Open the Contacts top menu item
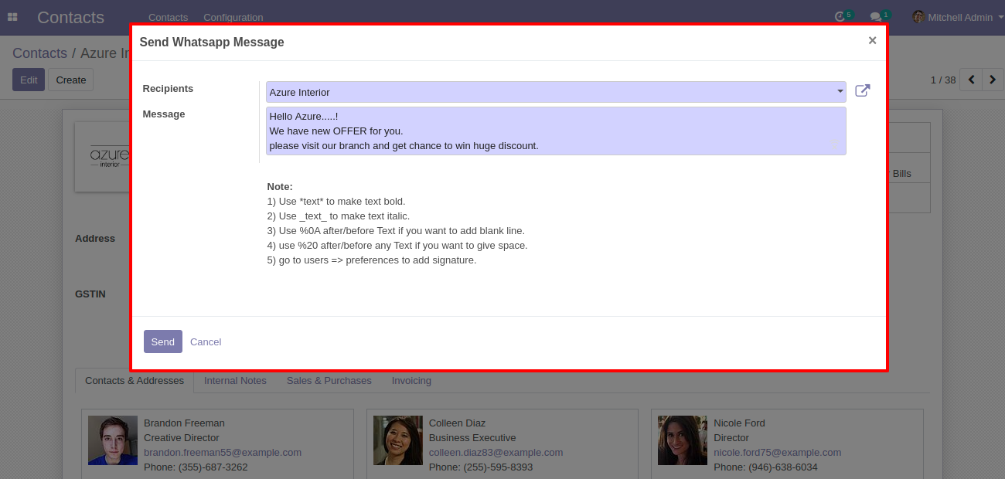This screenshot has width=1005, height=479. (168, 17)
